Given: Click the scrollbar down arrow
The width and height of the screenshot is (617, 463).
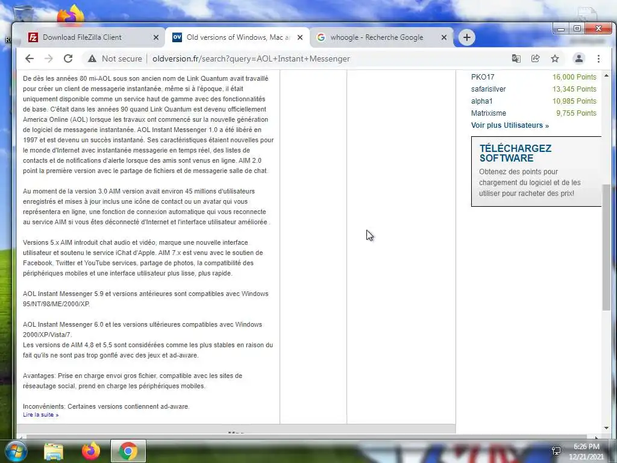Looking at the screenshot, I should [606, 428].
